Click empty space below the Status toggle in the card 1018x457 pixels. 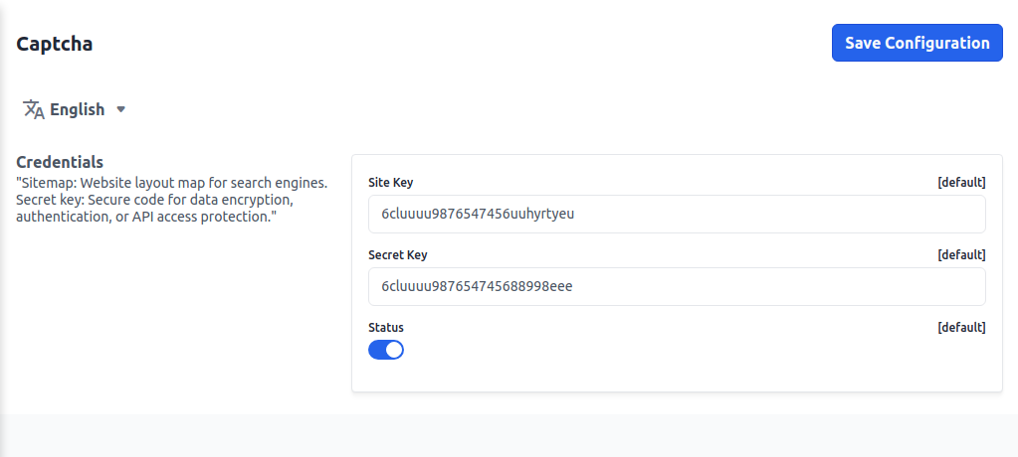[x=677, y=378]
